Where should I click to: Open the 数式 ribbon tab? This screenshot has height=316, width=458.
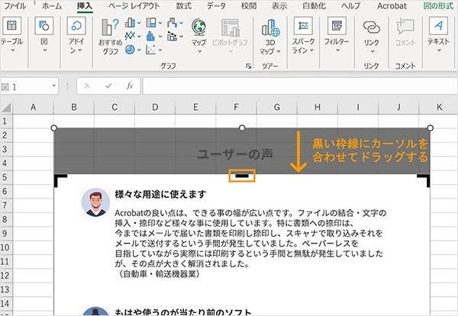[184, 6]
